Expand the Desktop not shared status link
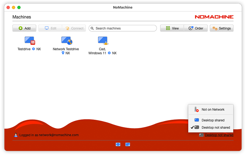The height and width of the screenshot is (155, 246). (x=219, y=135)
